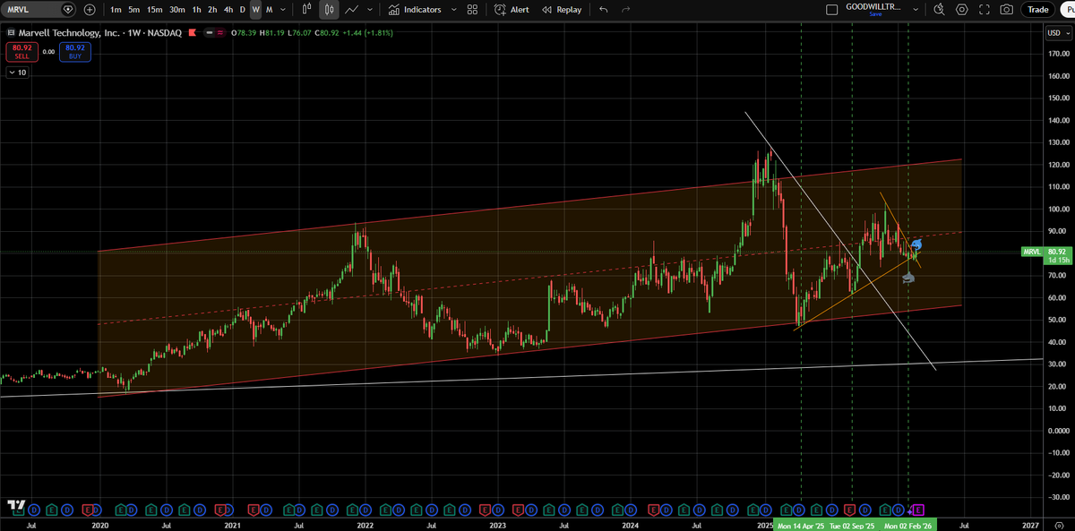
Task: Open time axis settings gear
Action: (1059, 524)
